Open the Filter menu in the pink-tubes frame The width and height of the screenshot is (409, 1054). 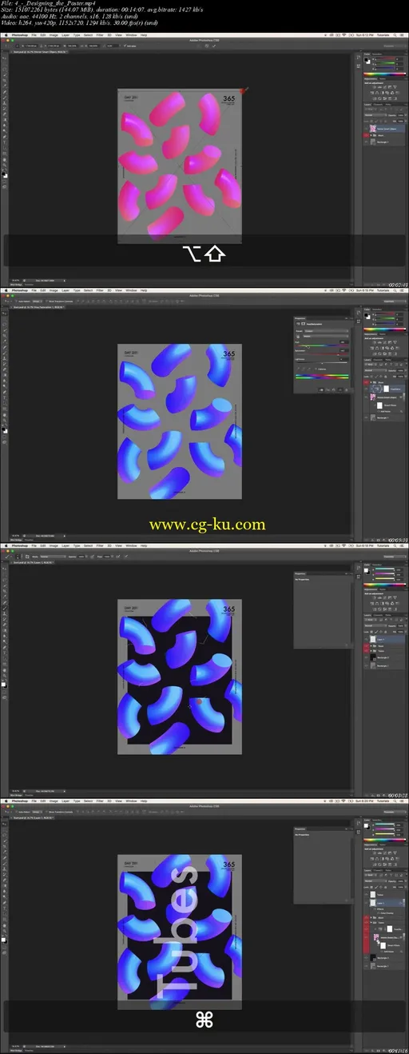pos(100,36)
